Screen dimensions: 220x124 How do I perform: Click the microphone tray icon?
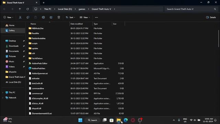(x=179, y=120)
